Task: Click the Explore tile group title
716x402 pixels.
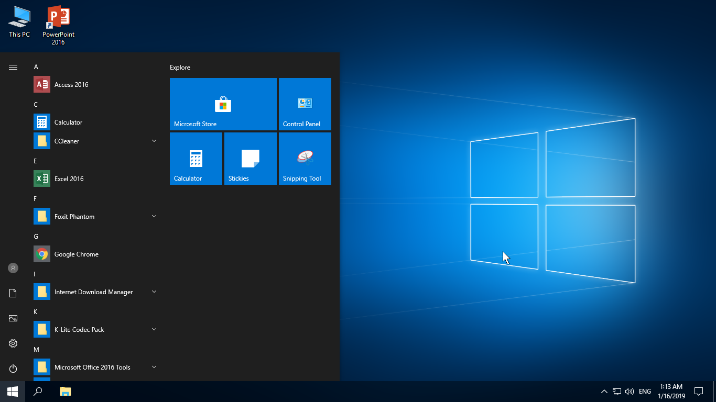Action: [180, 68]
